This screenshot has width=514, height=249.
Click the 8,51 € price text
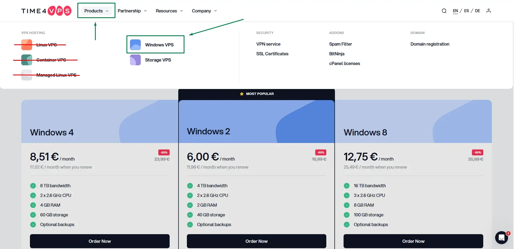[x=44, y=157]
